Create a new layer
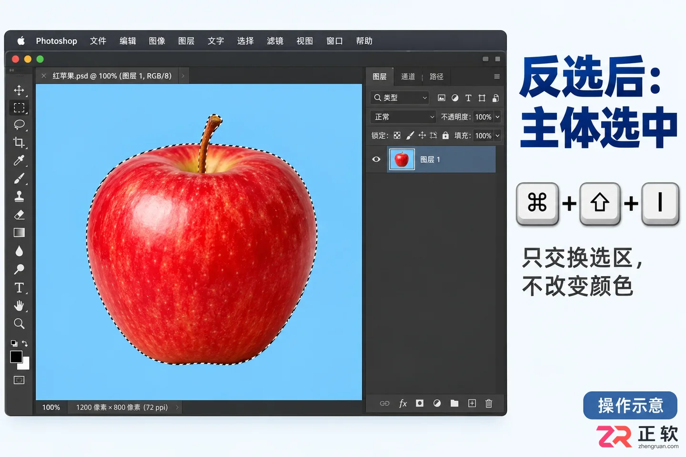 (x=472, y=403)
